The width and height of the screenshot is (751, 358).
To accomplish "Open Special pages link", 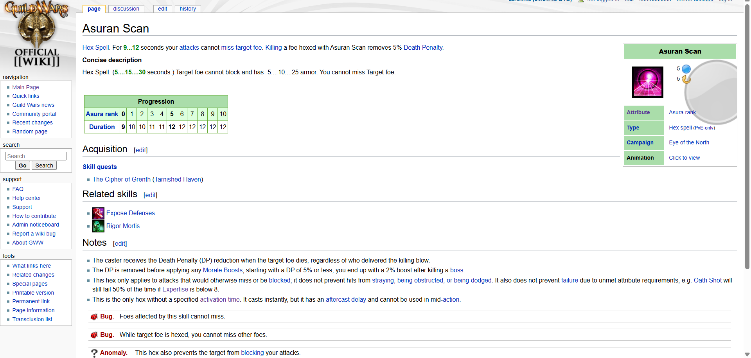I will tap(30, 284).
